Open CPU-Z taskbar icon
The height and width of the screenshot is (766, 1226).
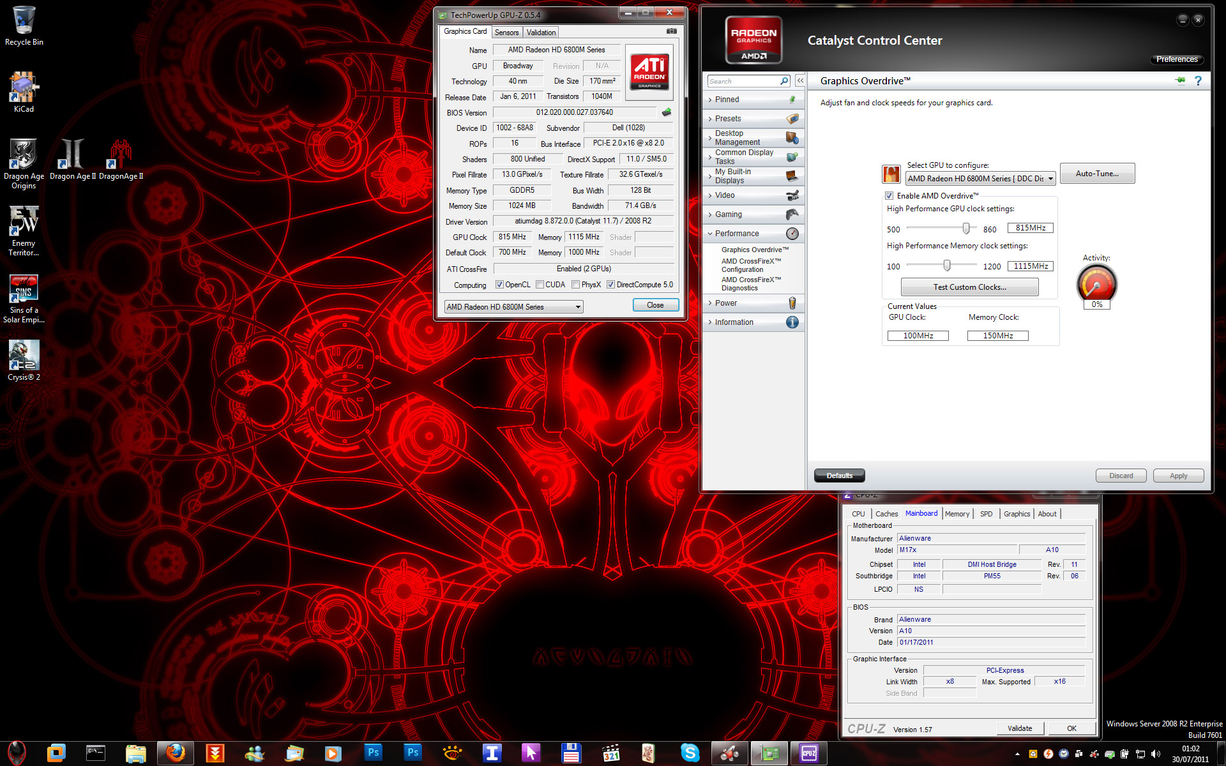click(x=808, y=753)
